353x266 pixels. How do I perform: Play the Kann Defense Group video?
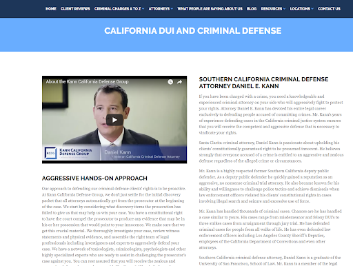(x=114, y=120)
